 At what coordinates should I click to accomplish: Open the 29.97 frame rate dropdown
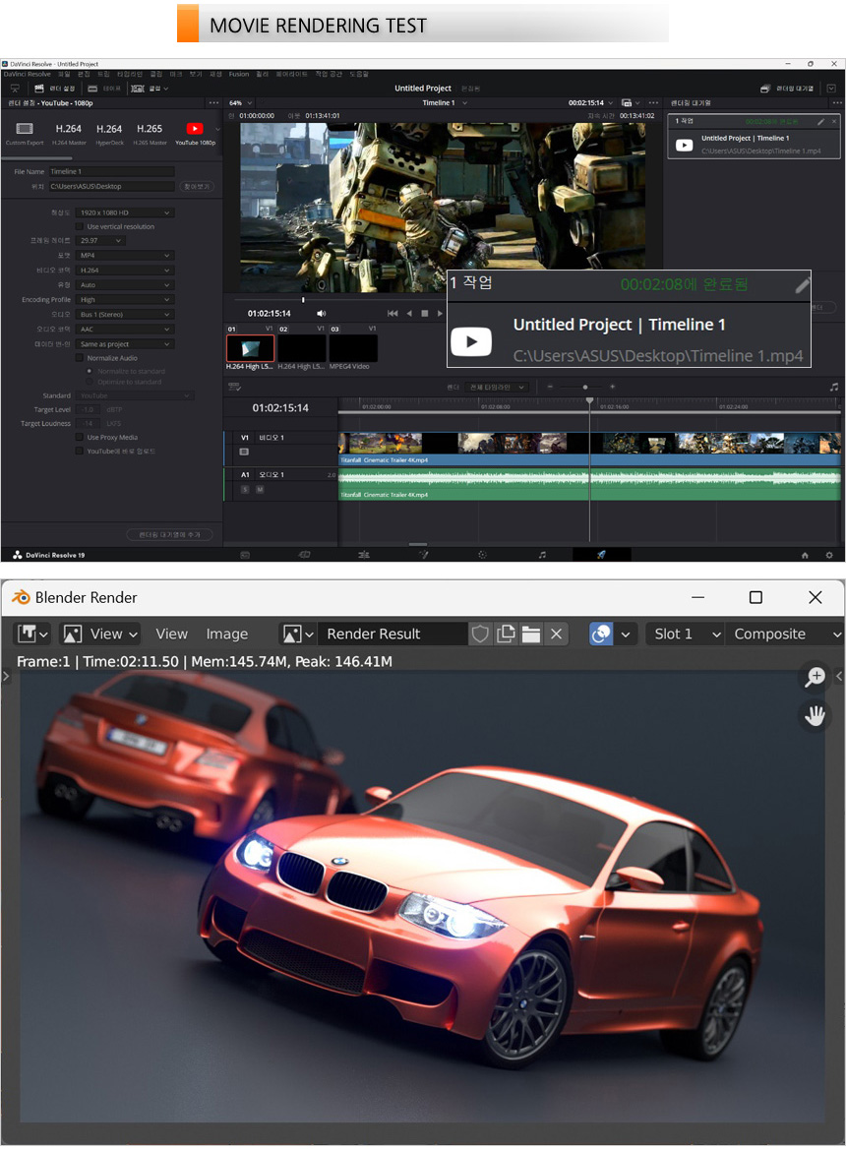[x=100, y=240]
